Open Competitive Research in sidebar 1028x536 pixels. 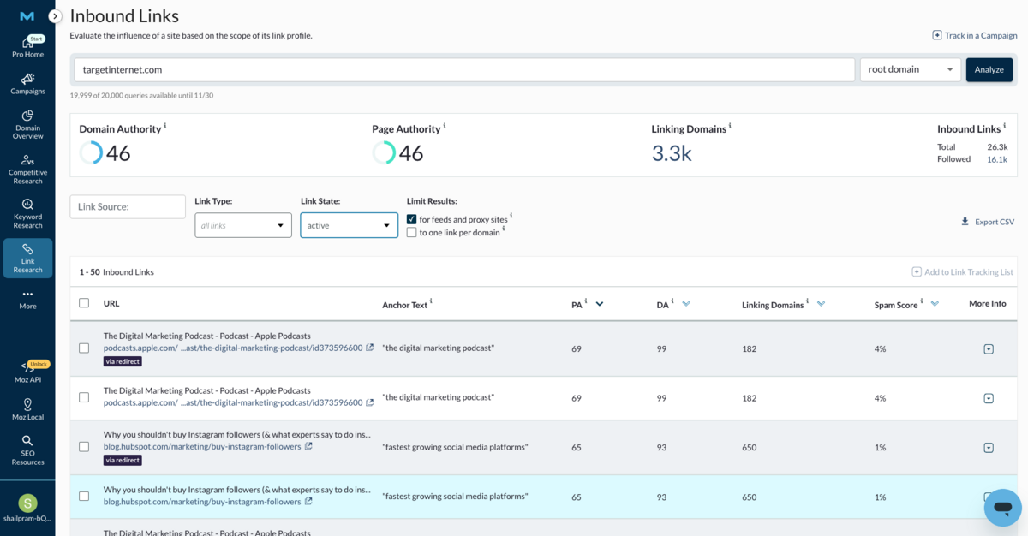[x=27, y=169]
